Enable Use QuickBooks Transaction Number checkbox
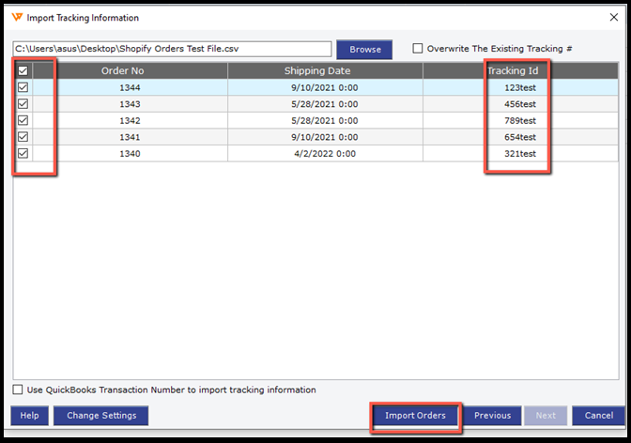 (x=19, y=390)
